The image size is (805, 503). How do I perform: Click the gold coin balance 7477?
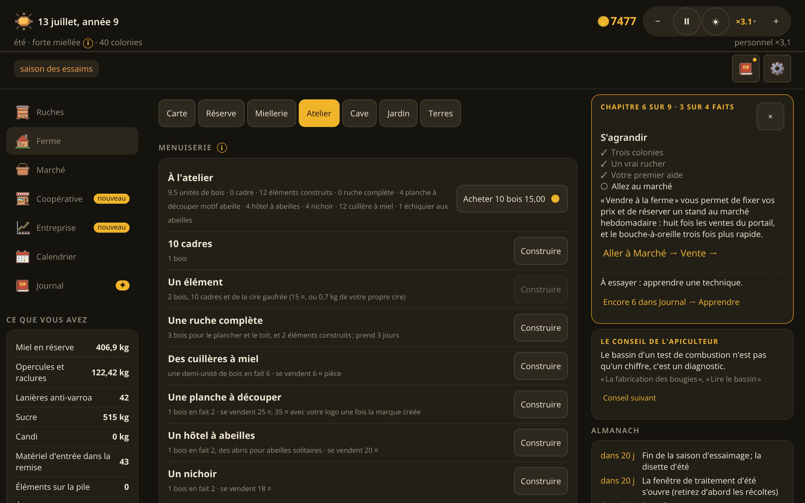point(617,21)
